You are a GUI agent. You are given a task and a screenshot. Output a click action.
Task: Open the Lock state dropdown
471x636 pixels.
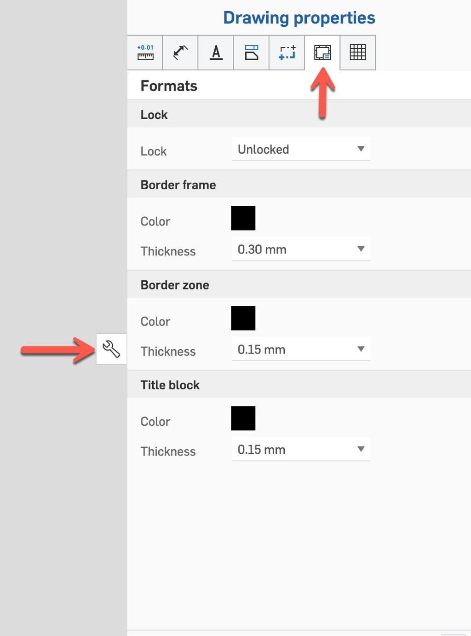(x=301, y=149)
